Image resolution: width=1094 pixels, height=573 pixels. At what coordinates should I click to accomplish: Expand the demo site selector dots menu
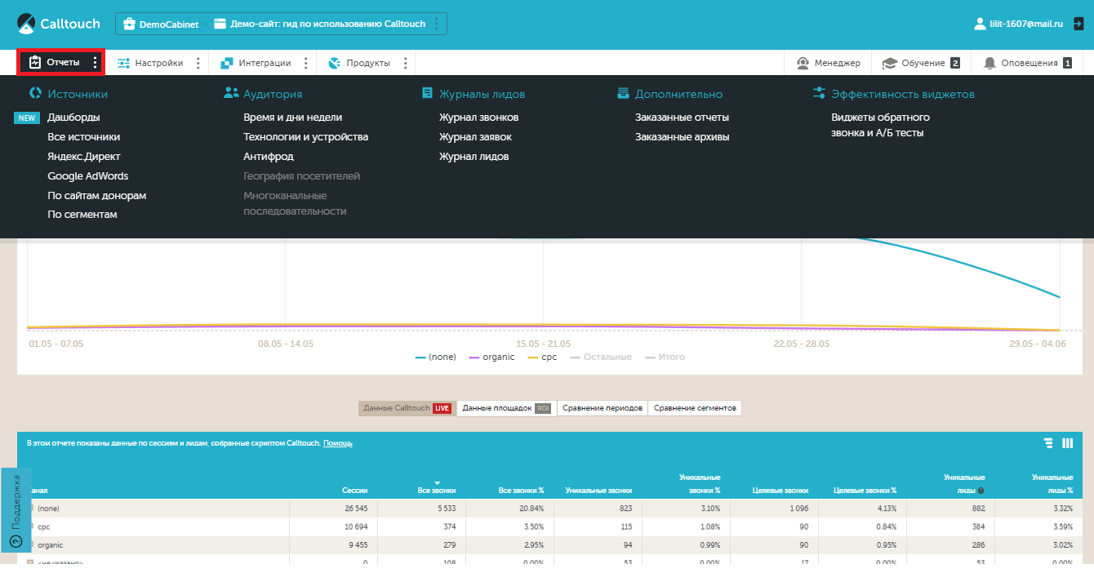pyautogui.click(x=437, y=24)
